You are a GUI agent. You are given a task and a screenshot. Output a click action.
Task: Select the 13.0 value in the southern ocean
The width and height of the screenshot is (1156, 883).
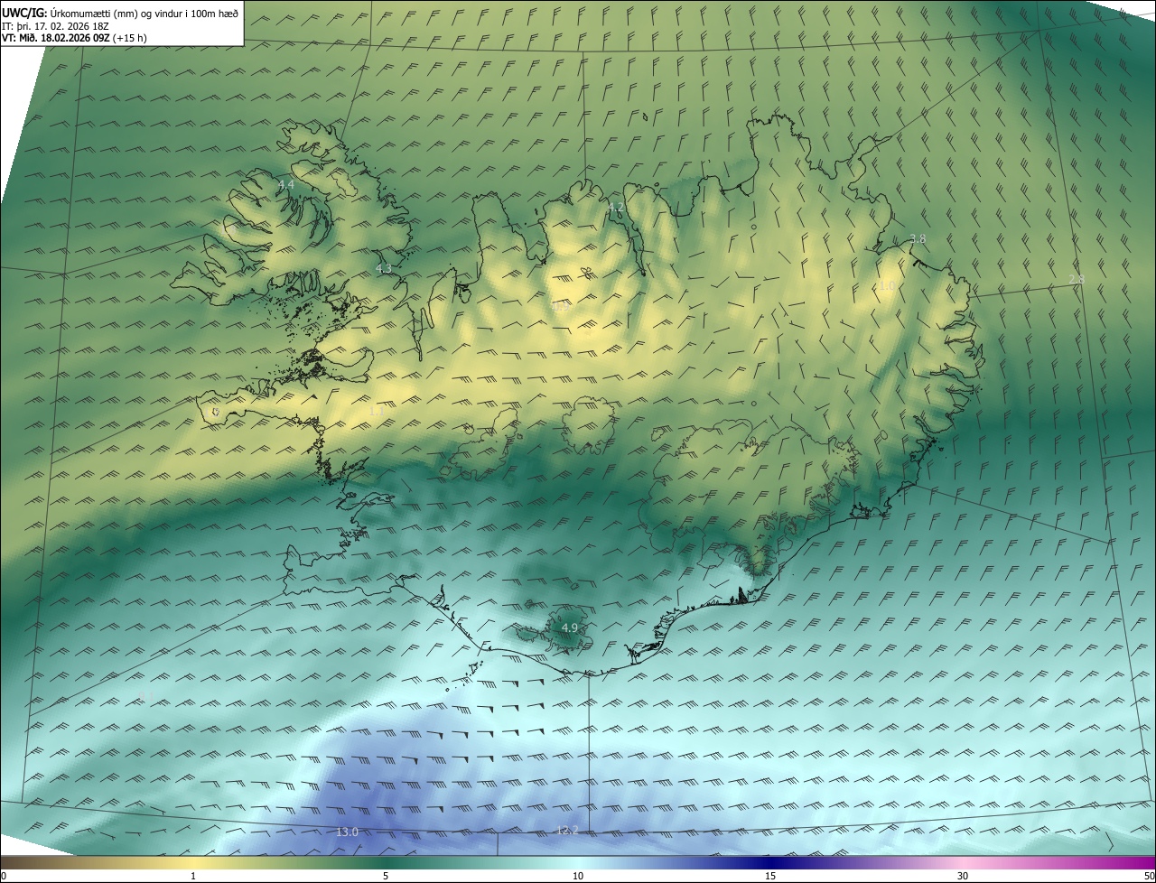tap(348, 832)
